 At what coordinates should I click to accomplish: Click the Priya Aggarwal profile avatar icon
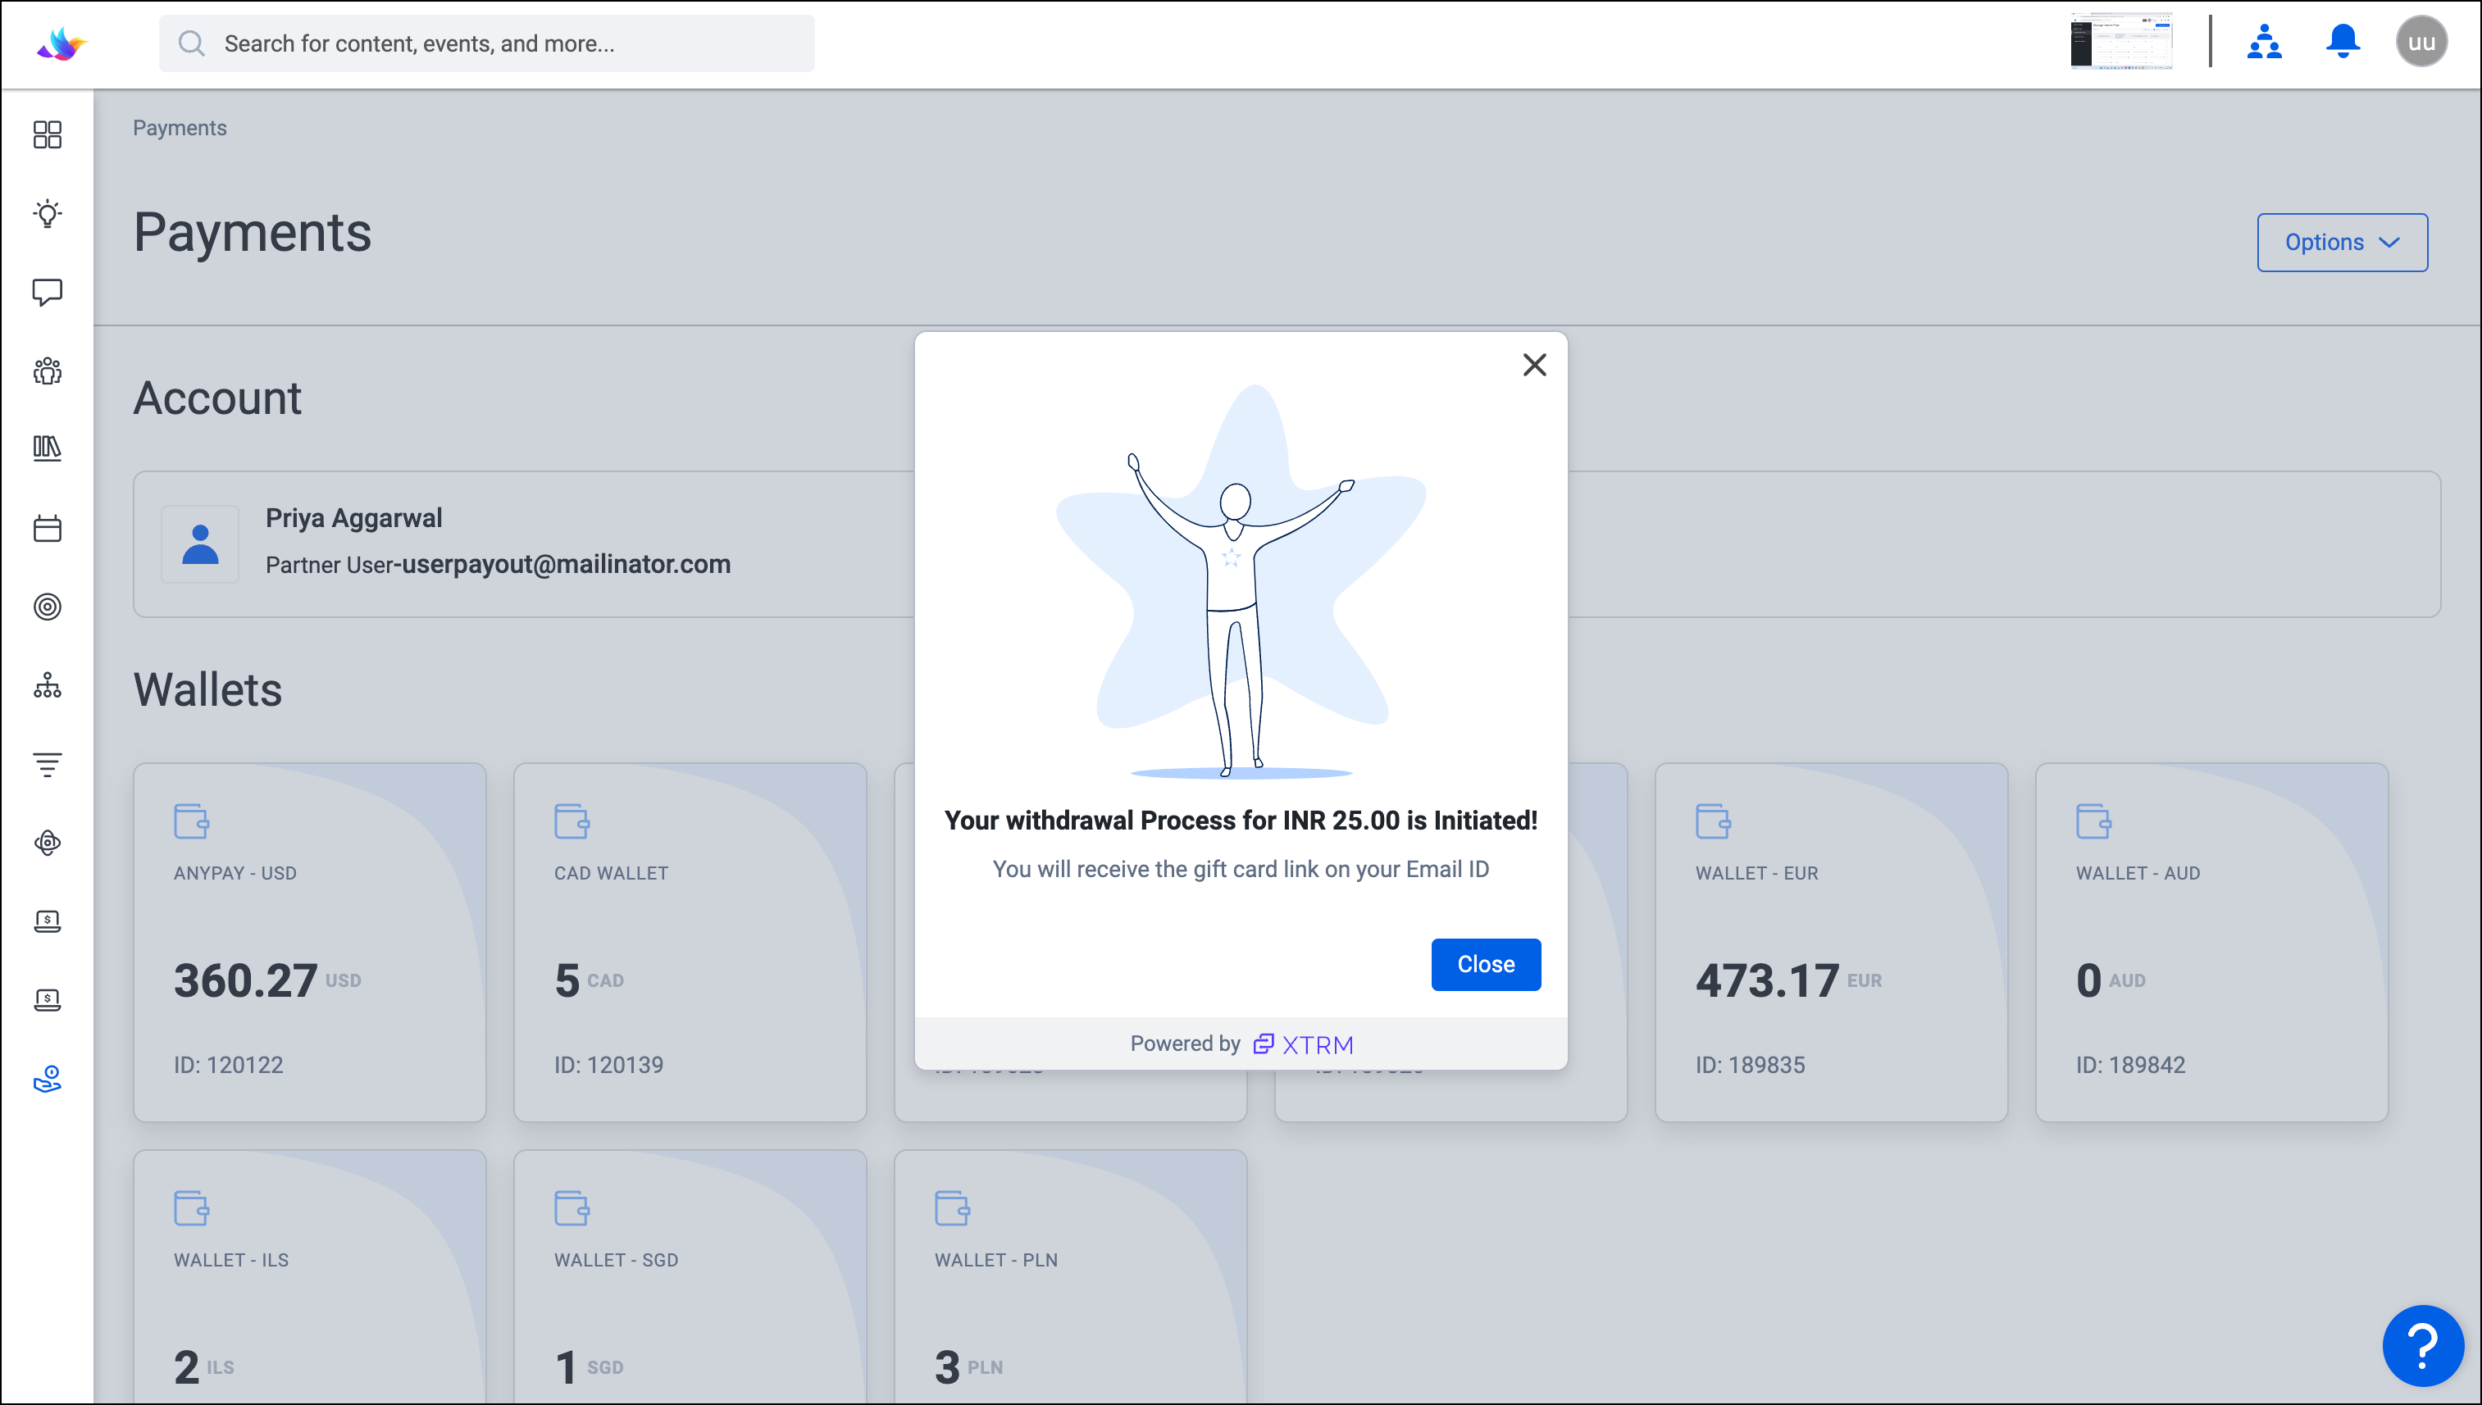coord(200,544)
